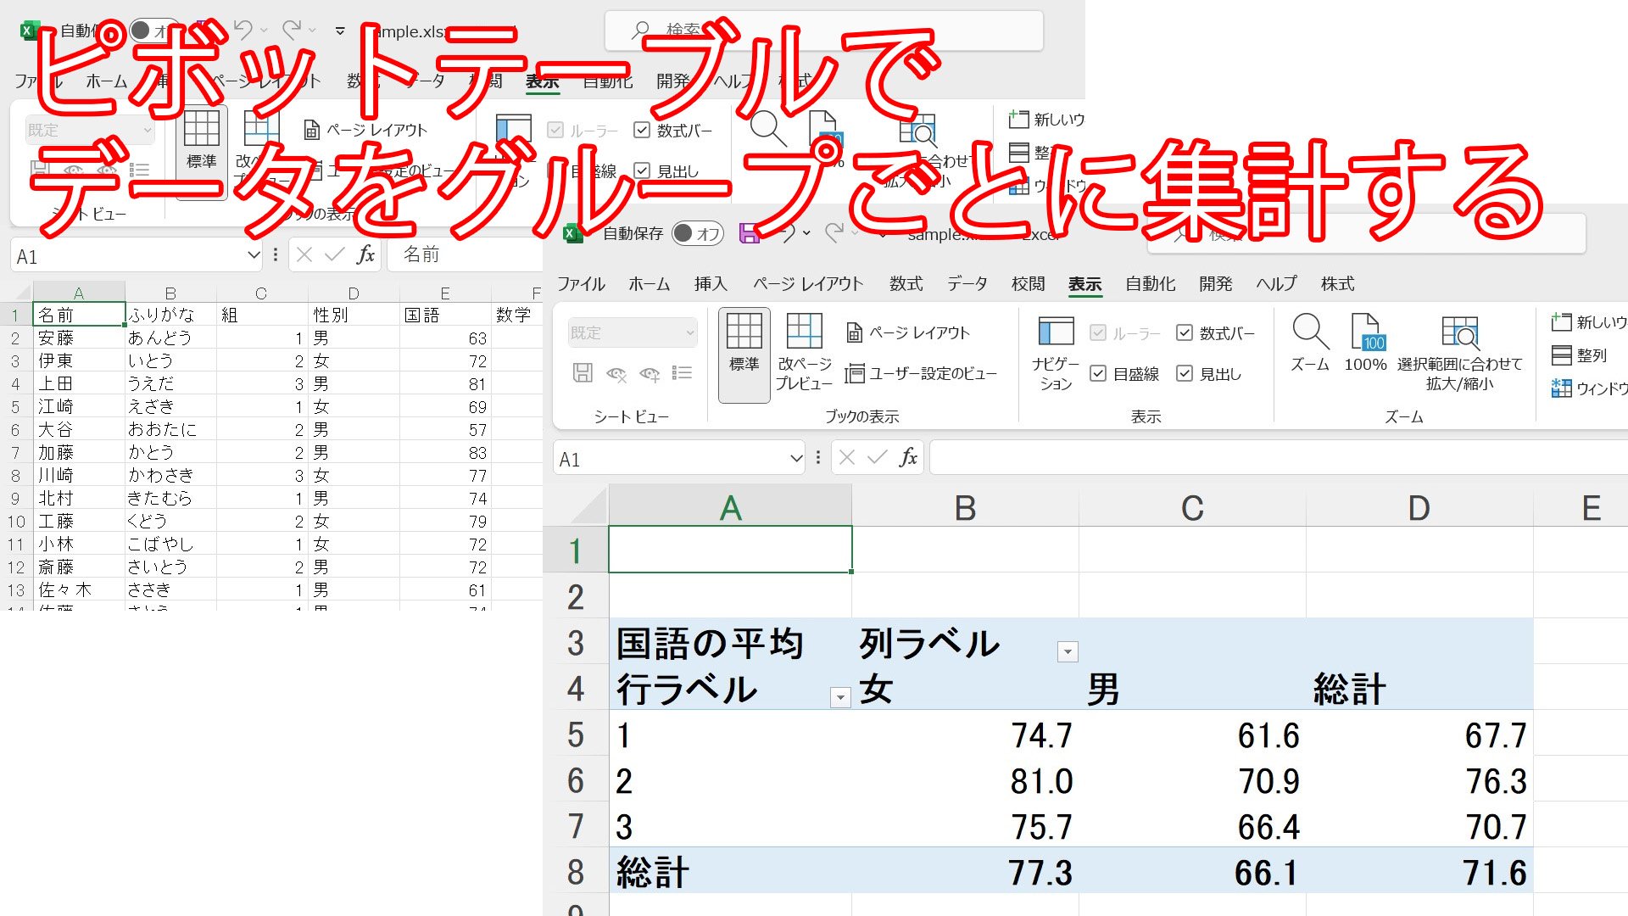Click name box A1 in pivot table window

coord(672,459)
